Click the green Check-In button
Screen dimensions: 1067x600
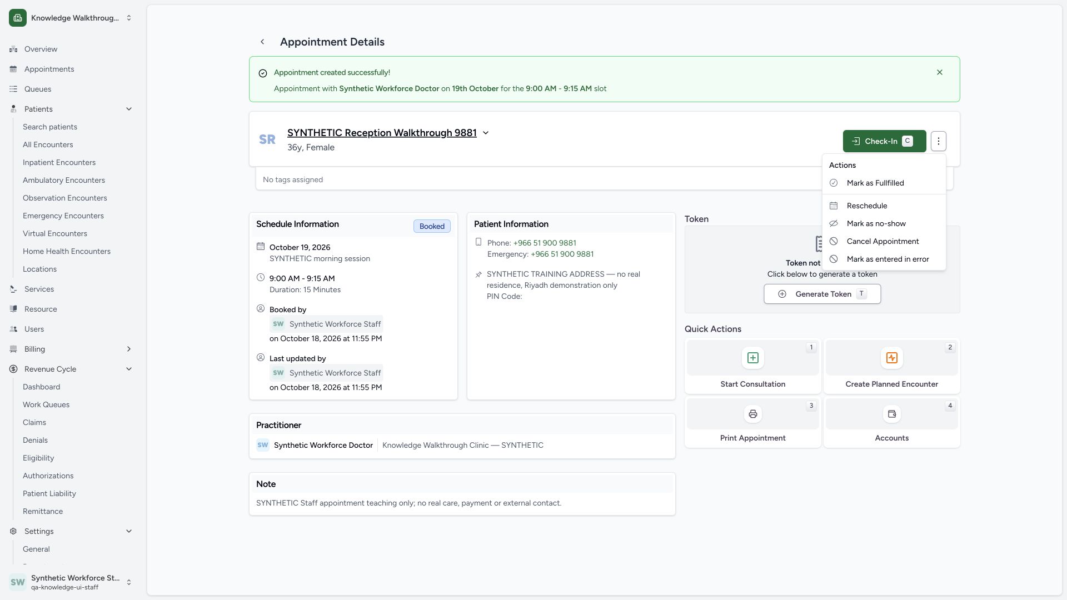884,141
